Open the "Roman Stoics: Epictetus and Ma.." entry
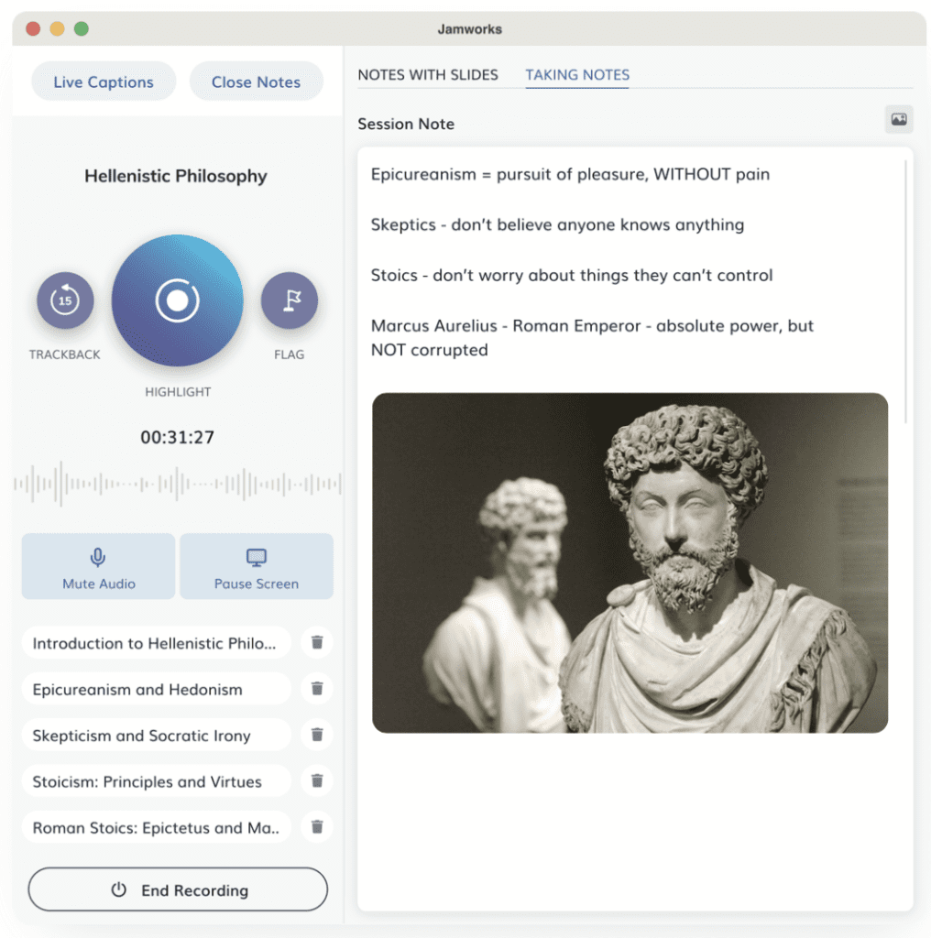Viewport: 931px width, 938px height. [x=156, y=826]
